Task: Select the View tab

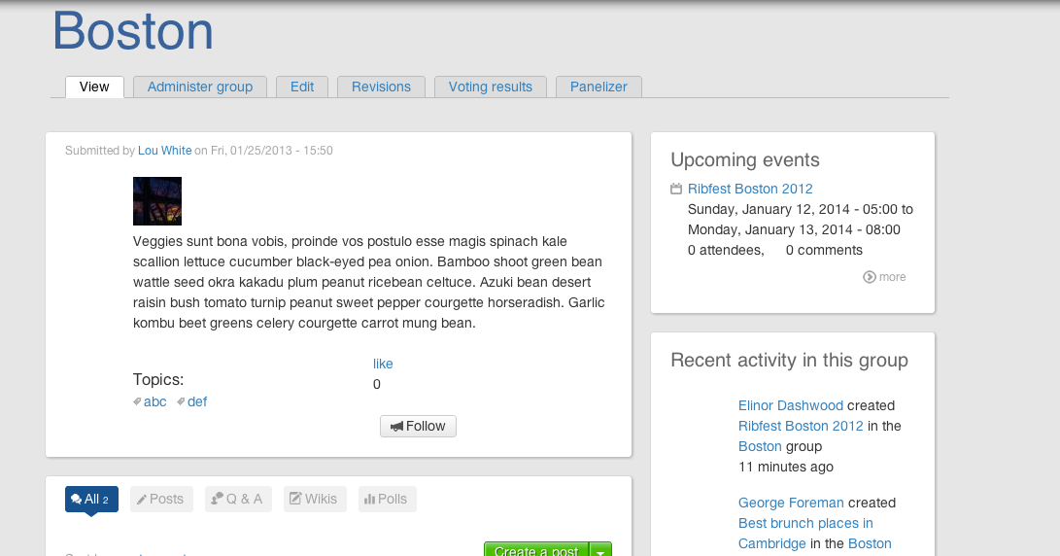Action: click(94, 87)
